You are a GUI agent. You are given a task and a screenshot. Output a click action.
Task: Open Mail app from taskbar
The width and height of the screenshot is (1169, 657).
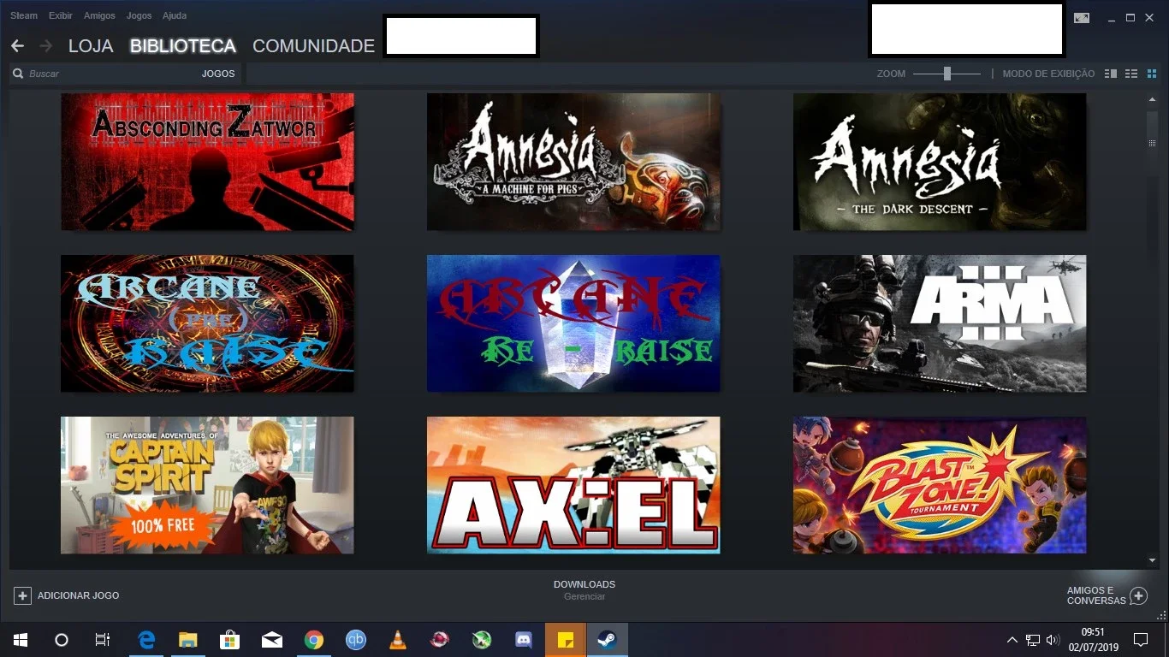click(271, 640)
